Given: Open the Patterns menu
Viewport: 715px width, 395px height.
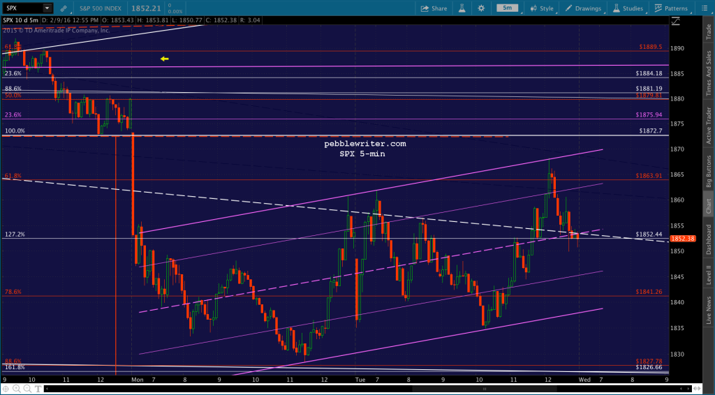Looking at the screenshot, I should coord(671,8).
